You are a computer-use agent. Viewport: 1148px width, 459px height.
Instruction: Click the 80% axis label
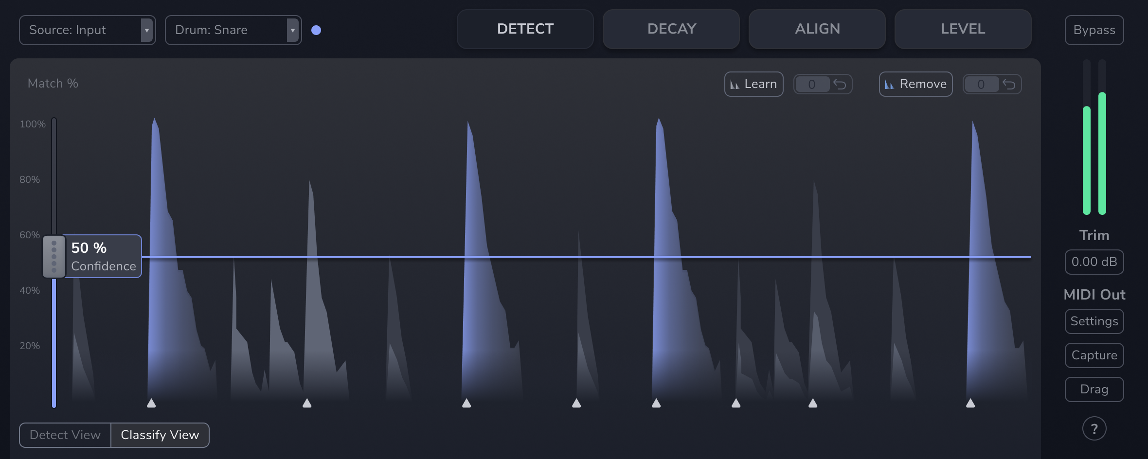tap(30, 179)
